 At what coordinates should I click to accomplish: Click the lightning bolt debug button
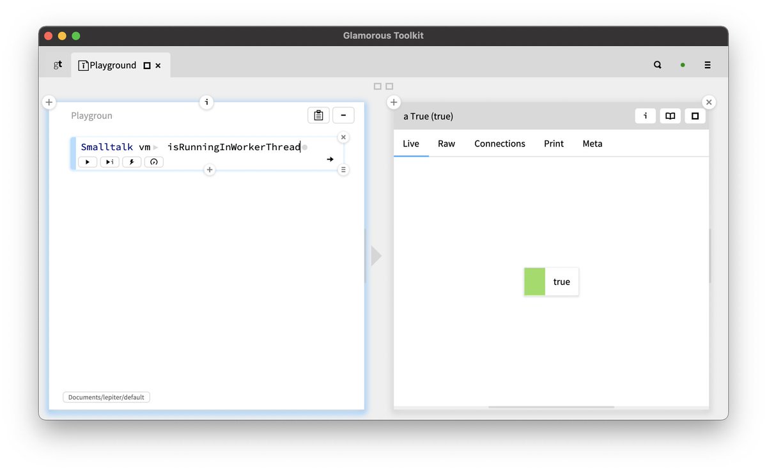coord(132,162)
